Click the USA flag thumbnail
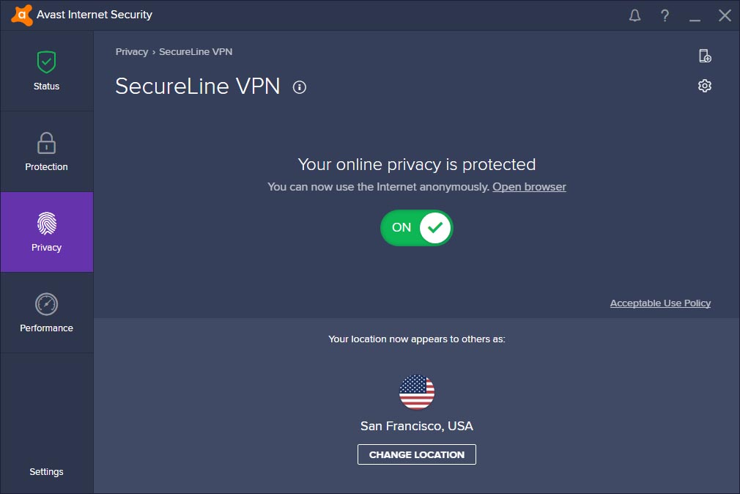The height and width of the screenshot is (494, 740). (x=417, y=392)
